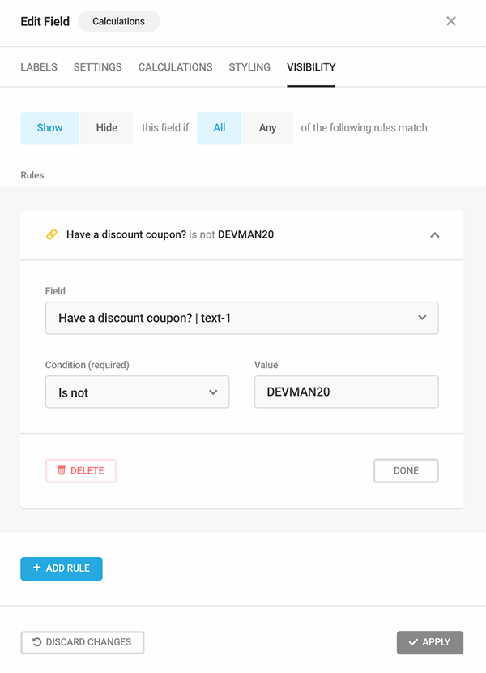Select the Hide visibility option
The image size is (486, 673).
click(107, 128)
